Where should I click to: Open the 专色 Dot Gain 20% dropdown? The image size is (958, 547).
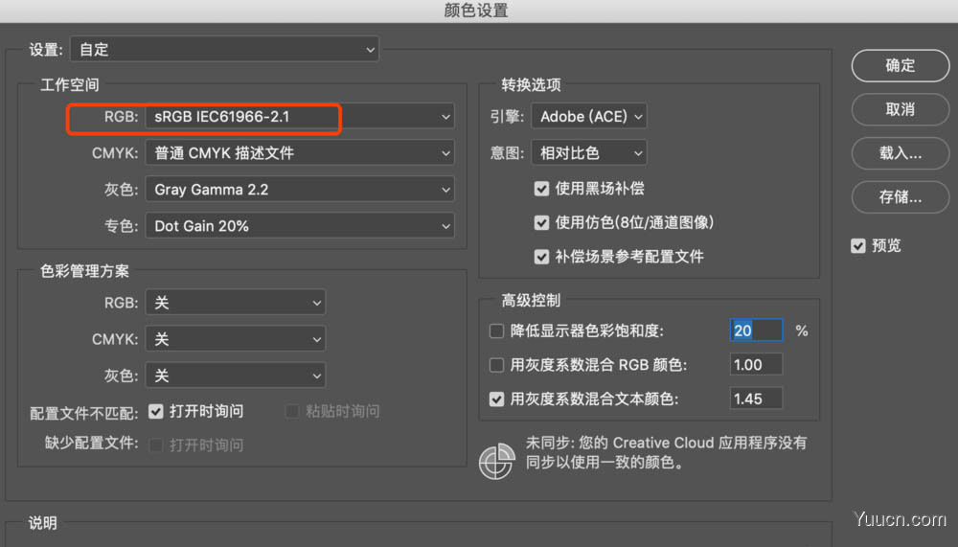(x=300, y=226)
